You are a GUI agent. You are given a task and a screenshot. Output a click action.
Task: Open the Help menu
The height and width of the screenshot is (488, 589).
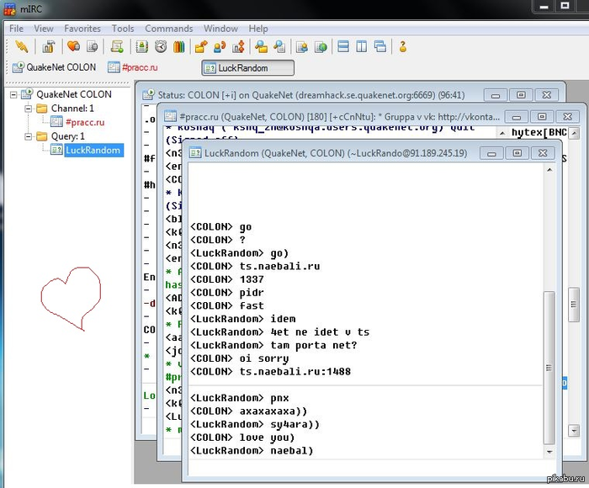point(258,29)
